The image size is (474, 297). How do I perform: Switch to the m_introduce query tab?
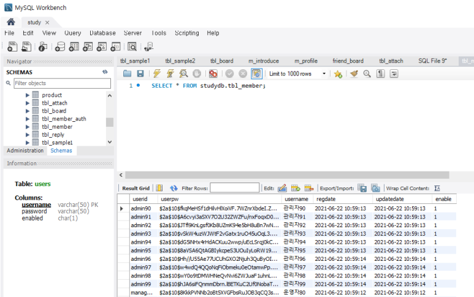(x=264, y=61)
